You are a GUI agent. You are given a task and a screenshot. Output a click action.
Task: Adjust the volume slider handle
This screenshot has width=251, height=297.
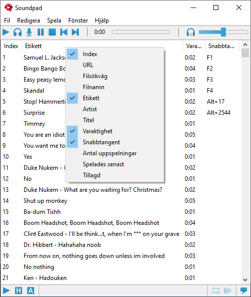(x=223, y=32)
